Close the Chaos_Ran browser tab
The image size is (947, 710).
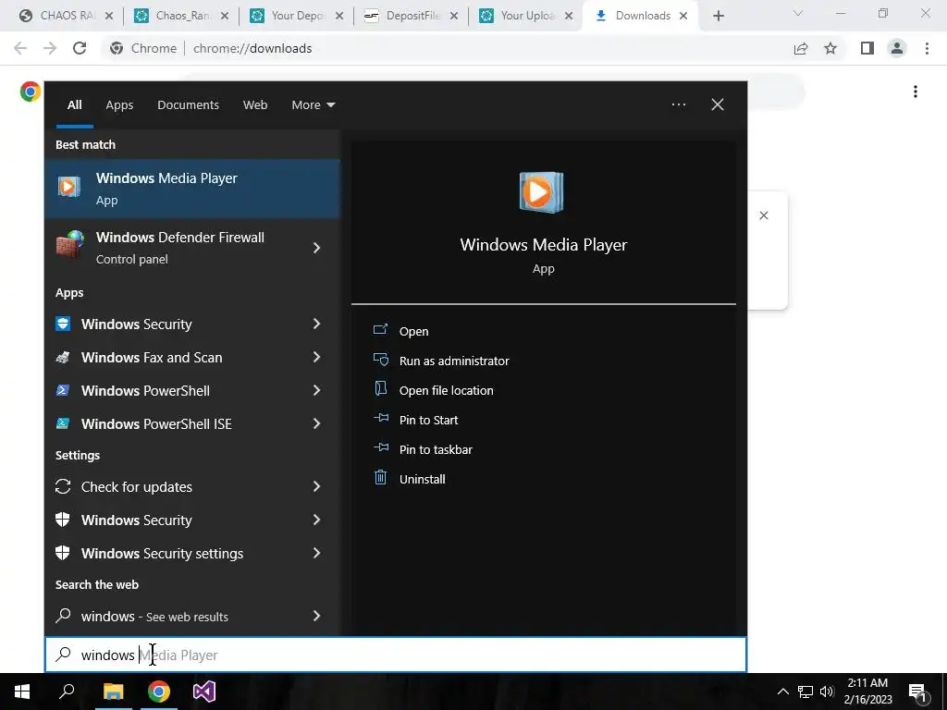click(224, 17)
